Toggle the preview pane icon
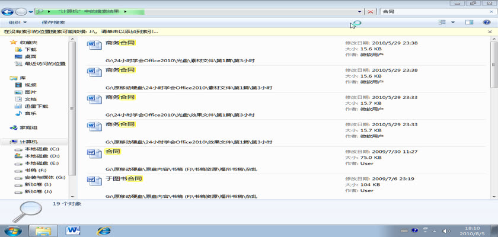 pos(469,23)
